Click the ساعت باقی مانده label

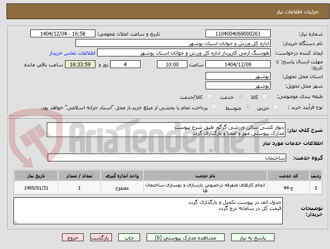(x=43, y=65)
